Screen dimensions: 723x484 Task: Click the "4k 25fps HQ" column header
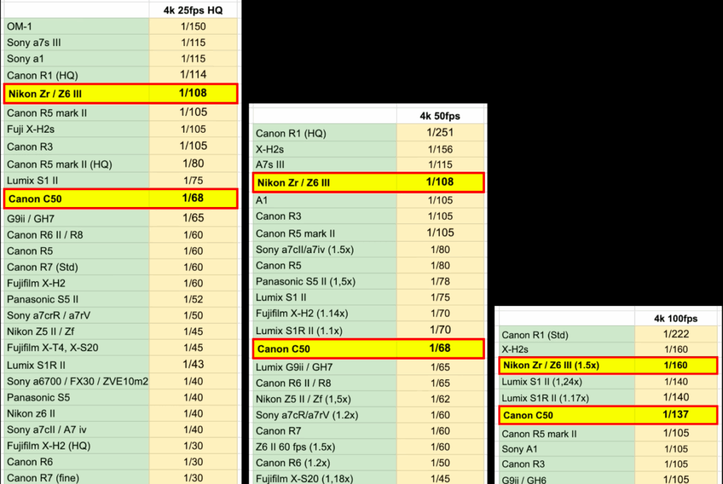point(193,10)
